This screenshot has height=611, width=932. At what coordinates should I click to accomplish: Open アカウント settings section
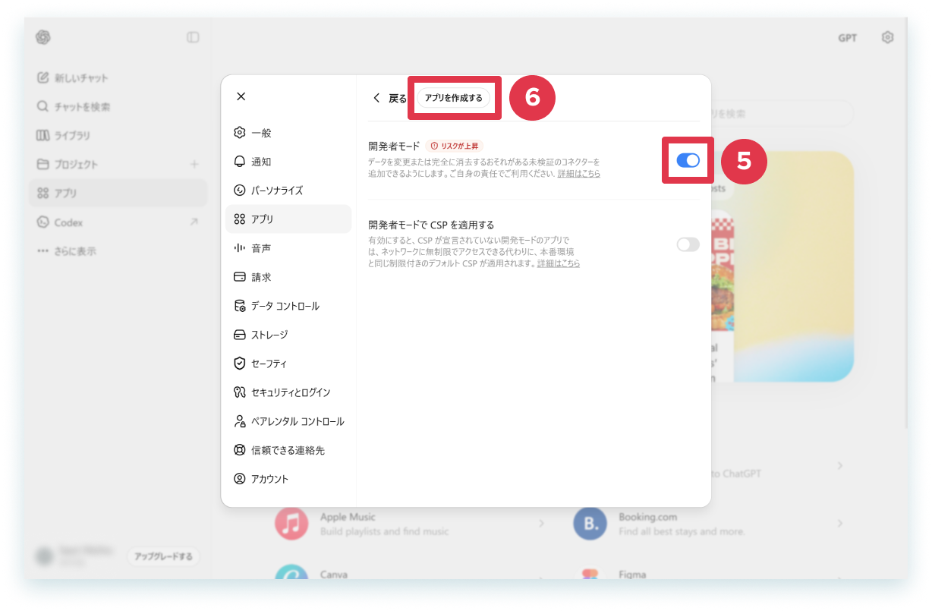tap(288, 479)
